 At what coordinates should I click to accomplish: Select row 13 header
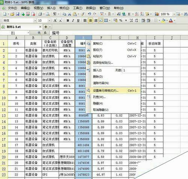[x=4, y=115]
